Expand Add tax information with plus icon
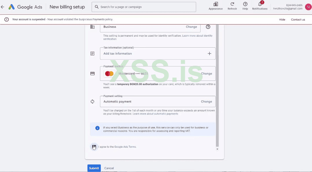The width and height of the screenshot is (312, 172). click(209, 53)
